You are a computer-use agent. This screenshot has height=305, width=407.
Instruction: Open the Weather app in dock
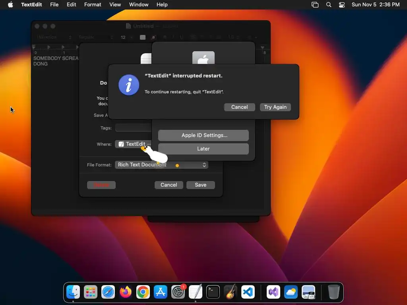(291, 292)
